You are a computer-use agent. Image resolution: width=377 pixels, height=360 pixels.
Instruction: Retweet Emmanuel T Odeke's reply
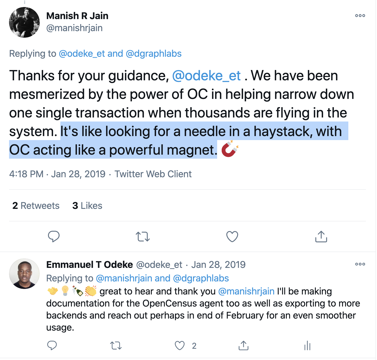point(116,346)
